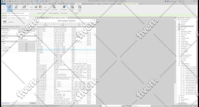Select Flex Ducts in Project Browser
The image size is (199, 107).
(183, 58)
